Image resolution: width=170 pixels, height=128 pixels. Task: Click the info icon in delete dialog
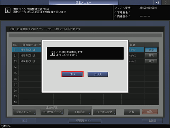pyautogui.click(x=52, y=53)
